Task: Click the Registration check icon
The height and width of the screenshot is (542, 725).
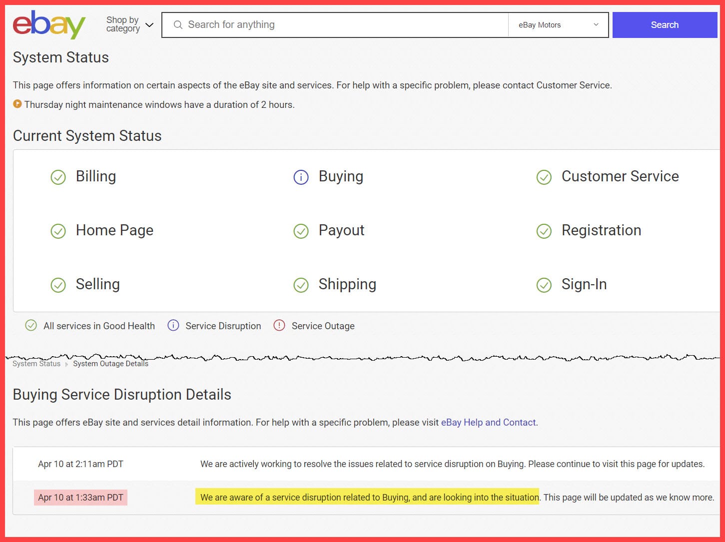Action: coord(544,231)
